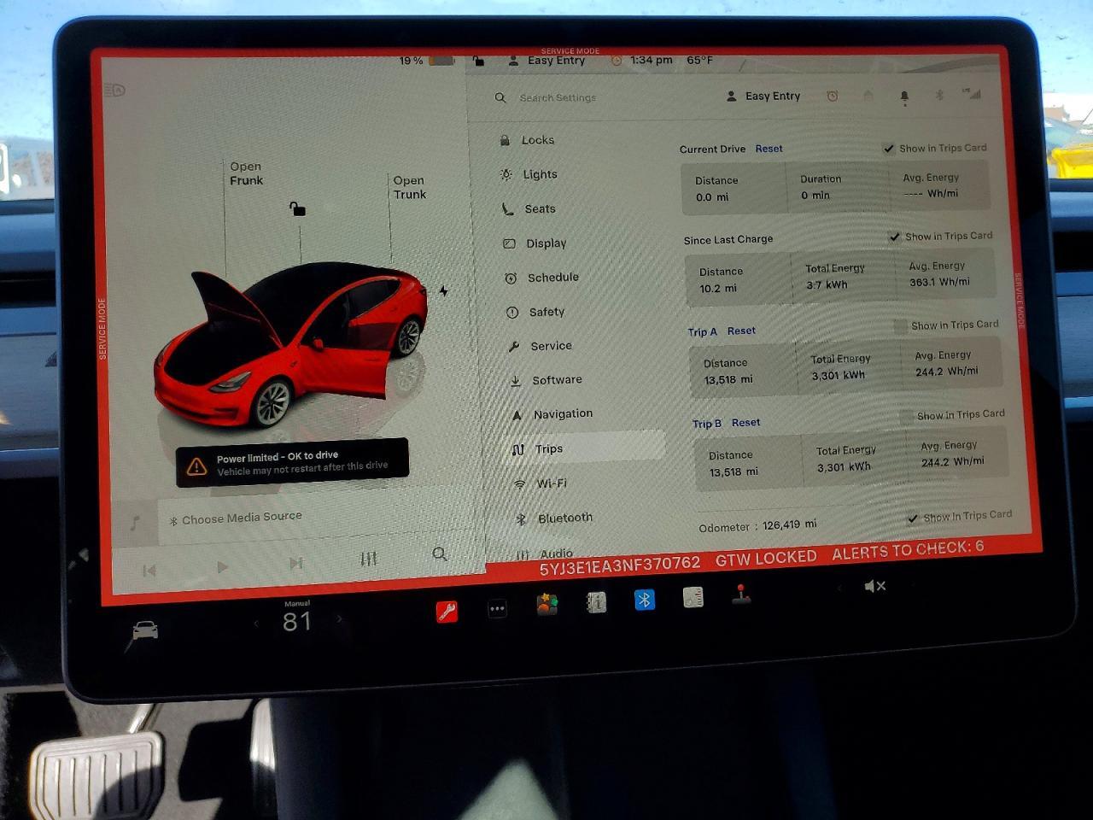Open the media equalizer icon

368,559
